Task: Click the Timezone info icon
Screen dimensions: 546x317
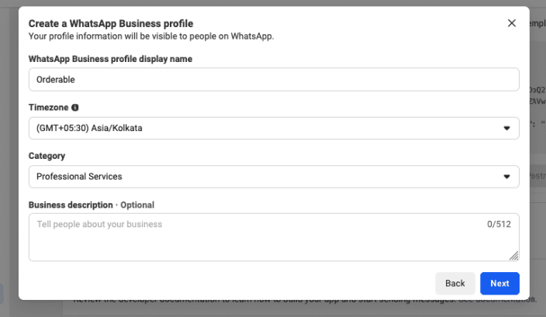Action: point(75,108)
